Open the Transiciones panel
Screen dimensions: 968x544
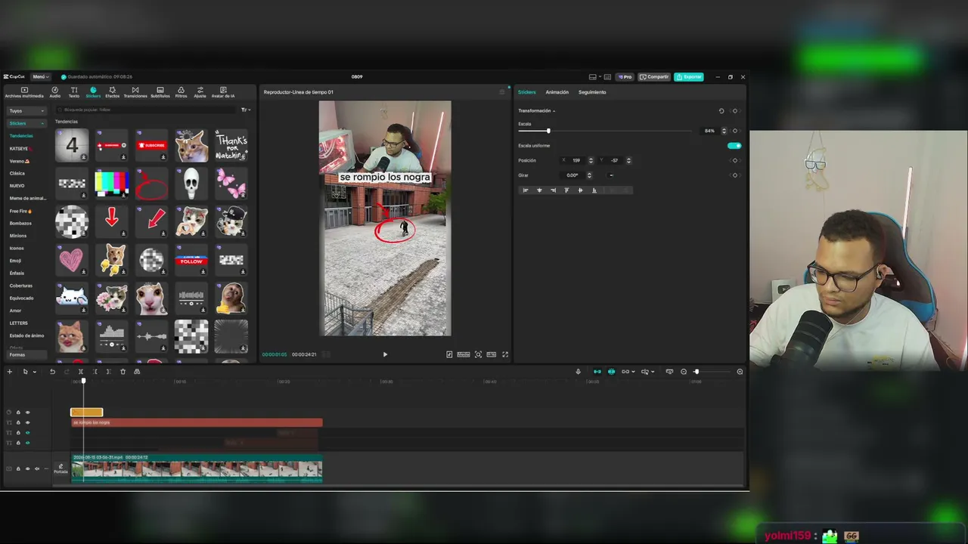(135, 92)
